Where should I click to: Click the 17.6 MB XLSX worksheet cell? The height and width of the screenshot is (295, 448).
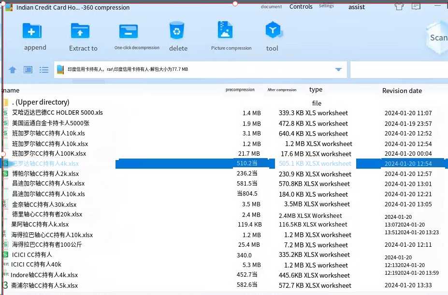(316, 154)
